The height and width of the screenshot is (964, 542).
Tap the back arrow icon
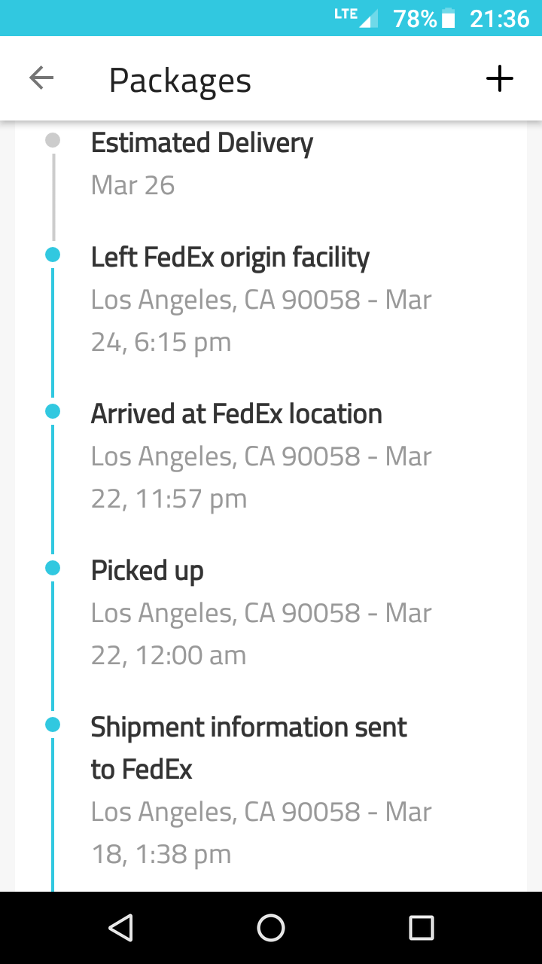[x=41, y=78]
